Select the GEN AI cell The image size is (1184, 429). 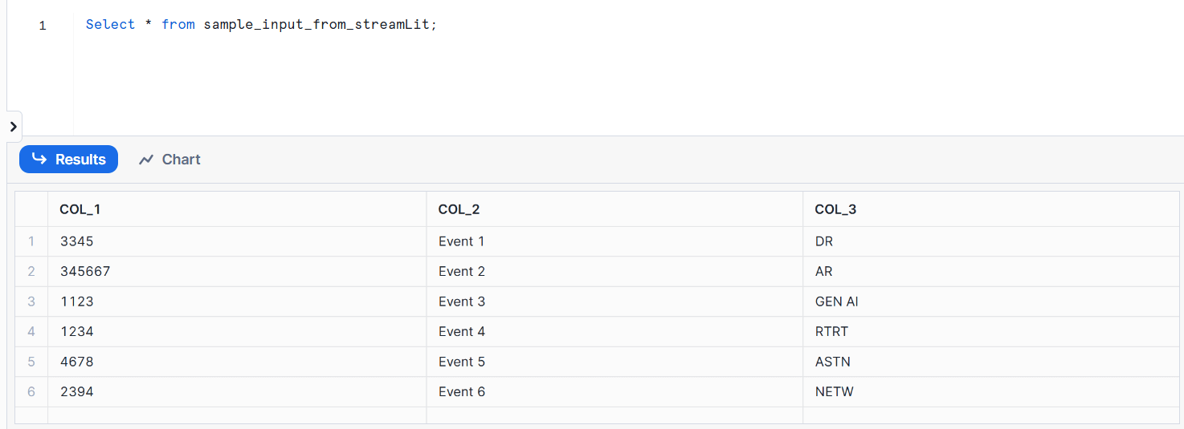[x=836, y=302]
